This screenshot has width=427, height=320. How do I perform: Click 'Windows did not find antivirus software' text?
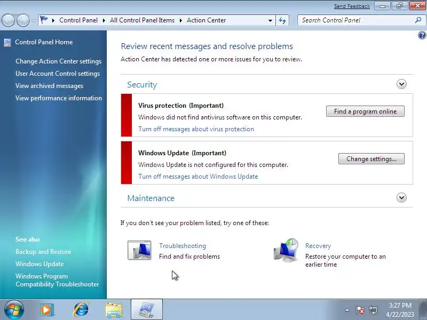[x=220, y=117]
